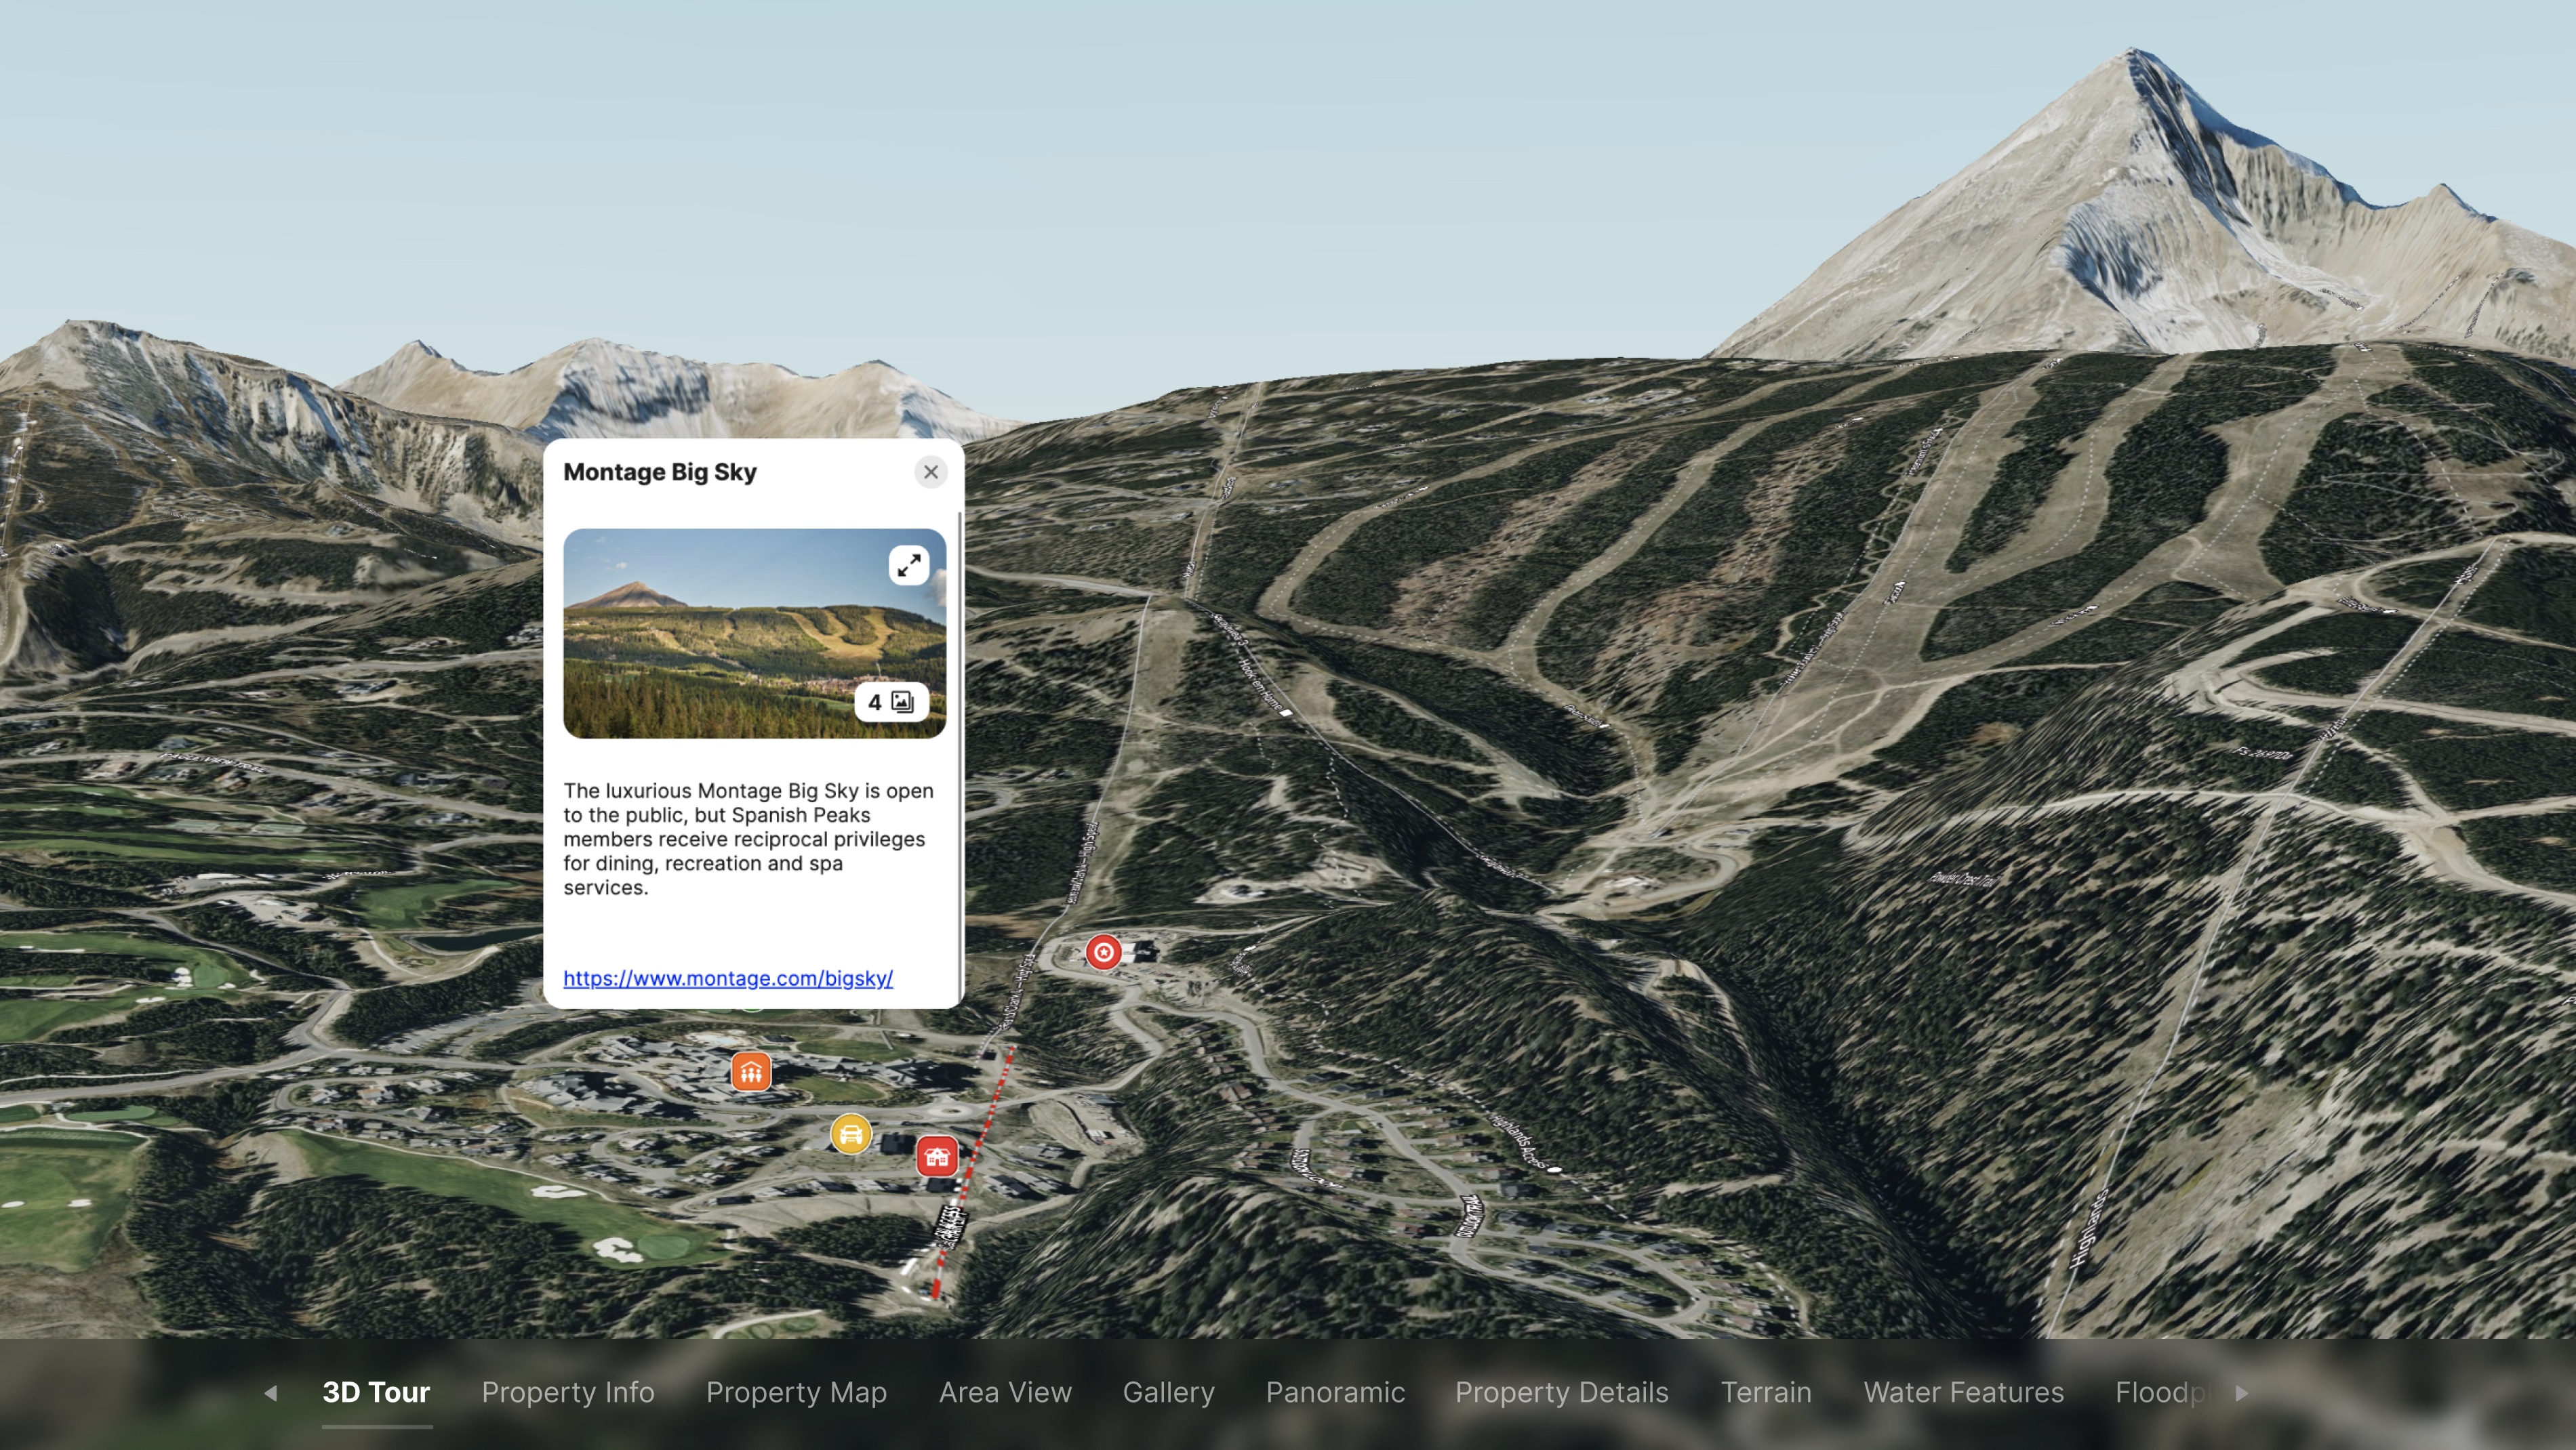Open the Water Features tab
The height and width of the screenshot is (1450, 2576).
click(x=1963, y=1393)
